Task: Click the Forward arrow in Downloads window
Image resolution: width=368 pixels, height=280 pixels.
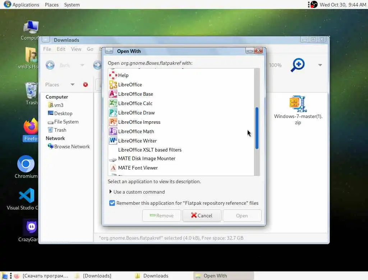Action: [97, 65]
